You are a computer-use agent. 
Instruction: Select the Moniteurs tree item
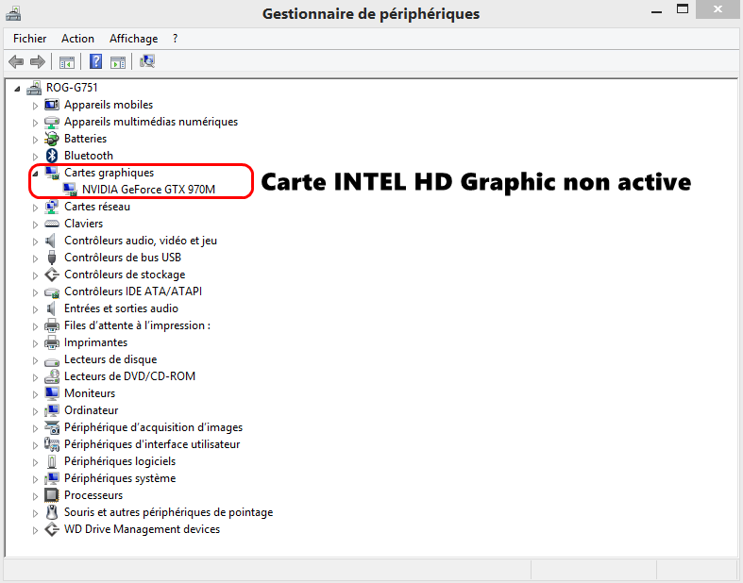pos(90,393)
